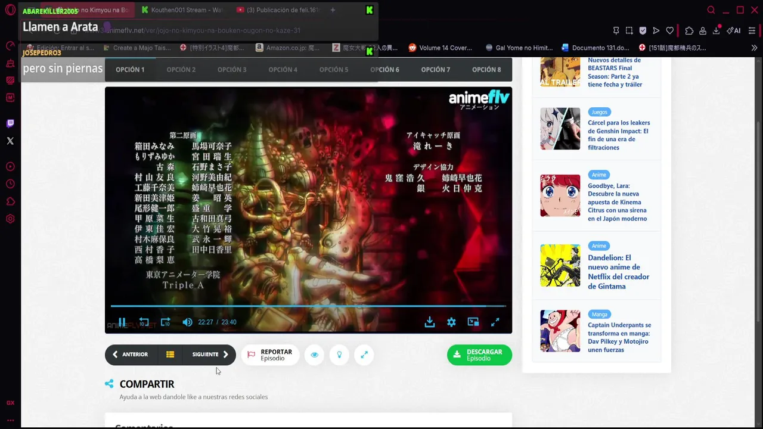Switch to the Kouthen001 Stream tab

[x=182, y=10]
